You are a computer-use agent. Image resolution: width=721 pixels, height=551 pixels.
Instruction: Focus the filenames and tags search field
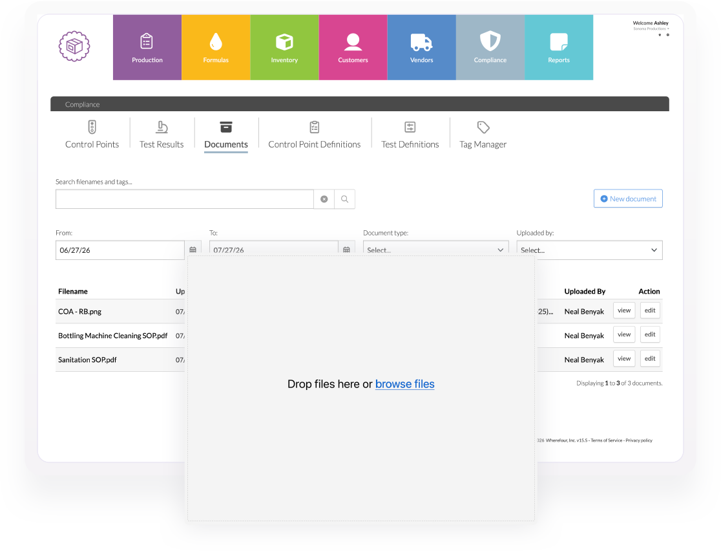pos(185,199)
